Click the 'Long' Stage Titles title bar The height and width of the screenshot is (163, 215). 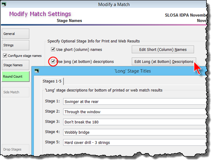(x=120, y=71)
